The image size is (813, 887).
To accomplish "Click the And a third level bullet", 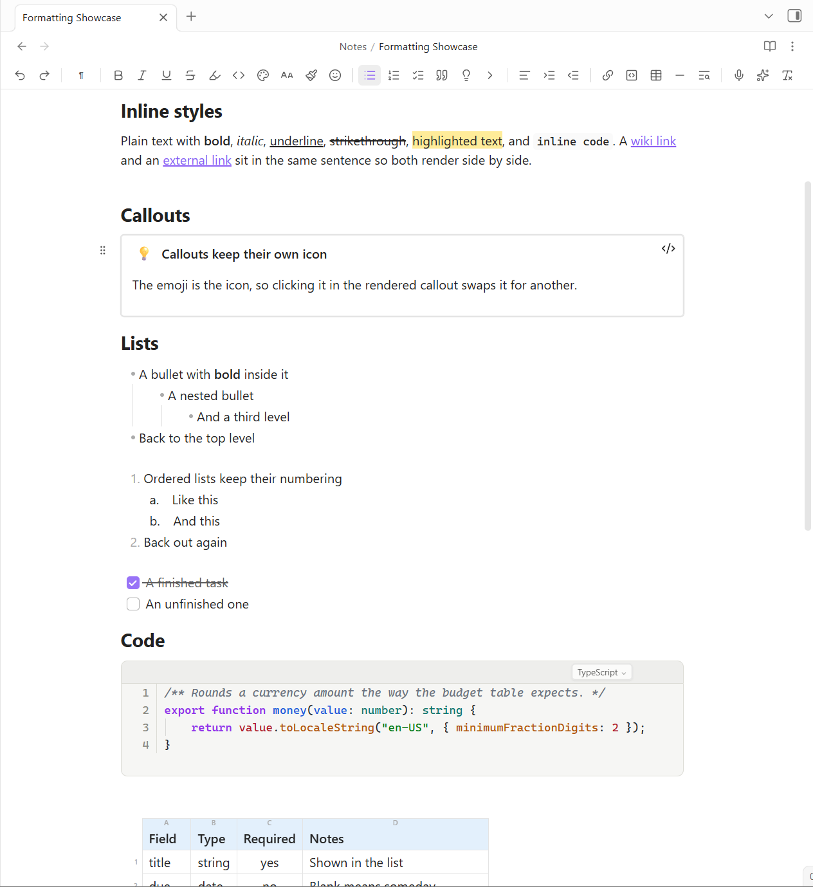I will 243,417.
